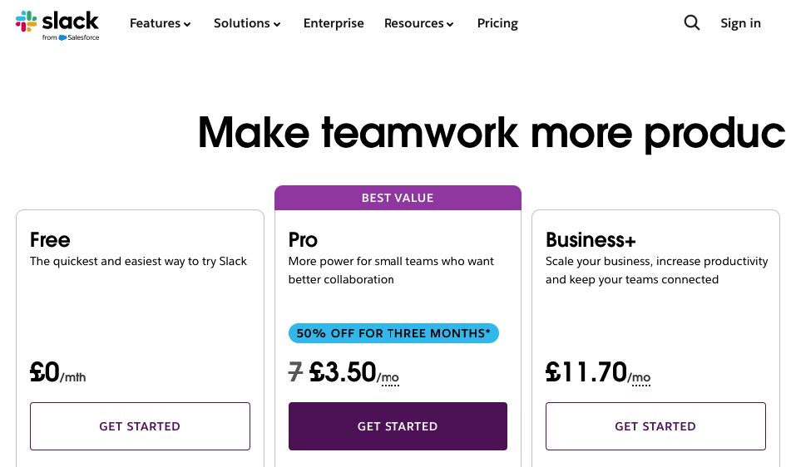The width and height of the screenshot is (786, 467).
Task: Select the Free plan heading
Action: coord(50,240)
